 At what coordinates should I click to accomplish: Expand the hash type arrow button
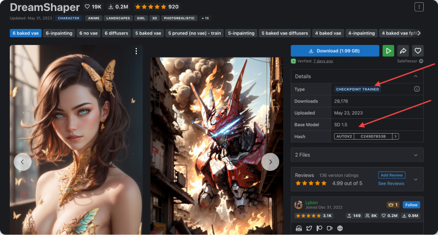tap(395, 136)
